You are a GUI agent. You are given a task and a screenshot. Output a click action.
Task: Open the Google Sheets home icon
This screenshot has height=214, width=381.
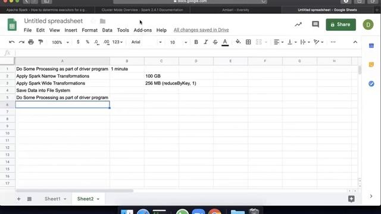tap(12, 25)
